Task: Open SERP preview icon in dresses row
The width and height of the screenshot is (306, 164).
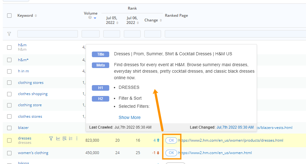Action: pyautogui.click(x=65, y=139)
